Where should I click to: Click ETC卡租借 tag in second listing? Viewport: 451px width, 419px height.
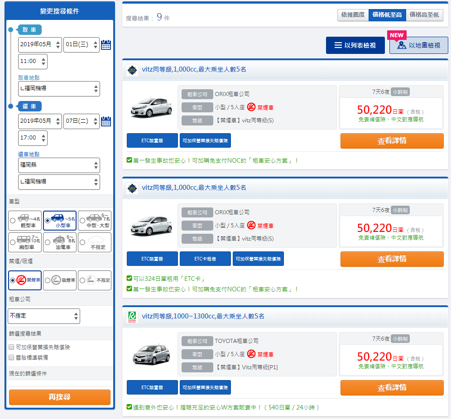click(205, 259)
